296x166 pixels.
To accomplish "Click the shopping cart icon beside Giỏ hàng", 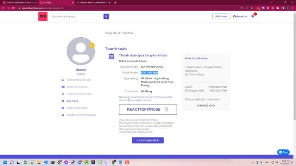I will tap(63, 101).
